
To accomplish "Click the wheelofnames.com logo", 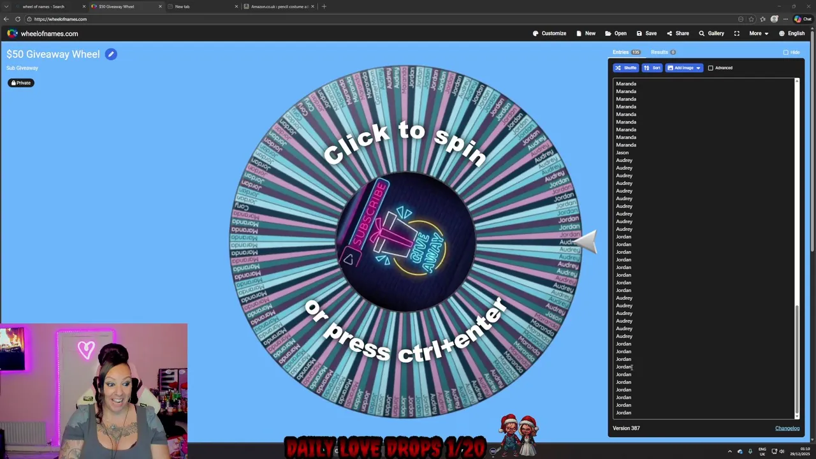I will [x=43, y=34].
